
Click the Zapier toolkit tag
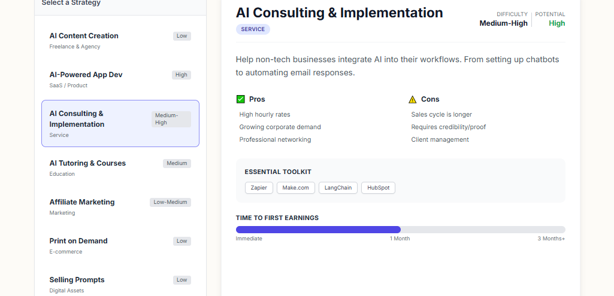click(259, 188)
